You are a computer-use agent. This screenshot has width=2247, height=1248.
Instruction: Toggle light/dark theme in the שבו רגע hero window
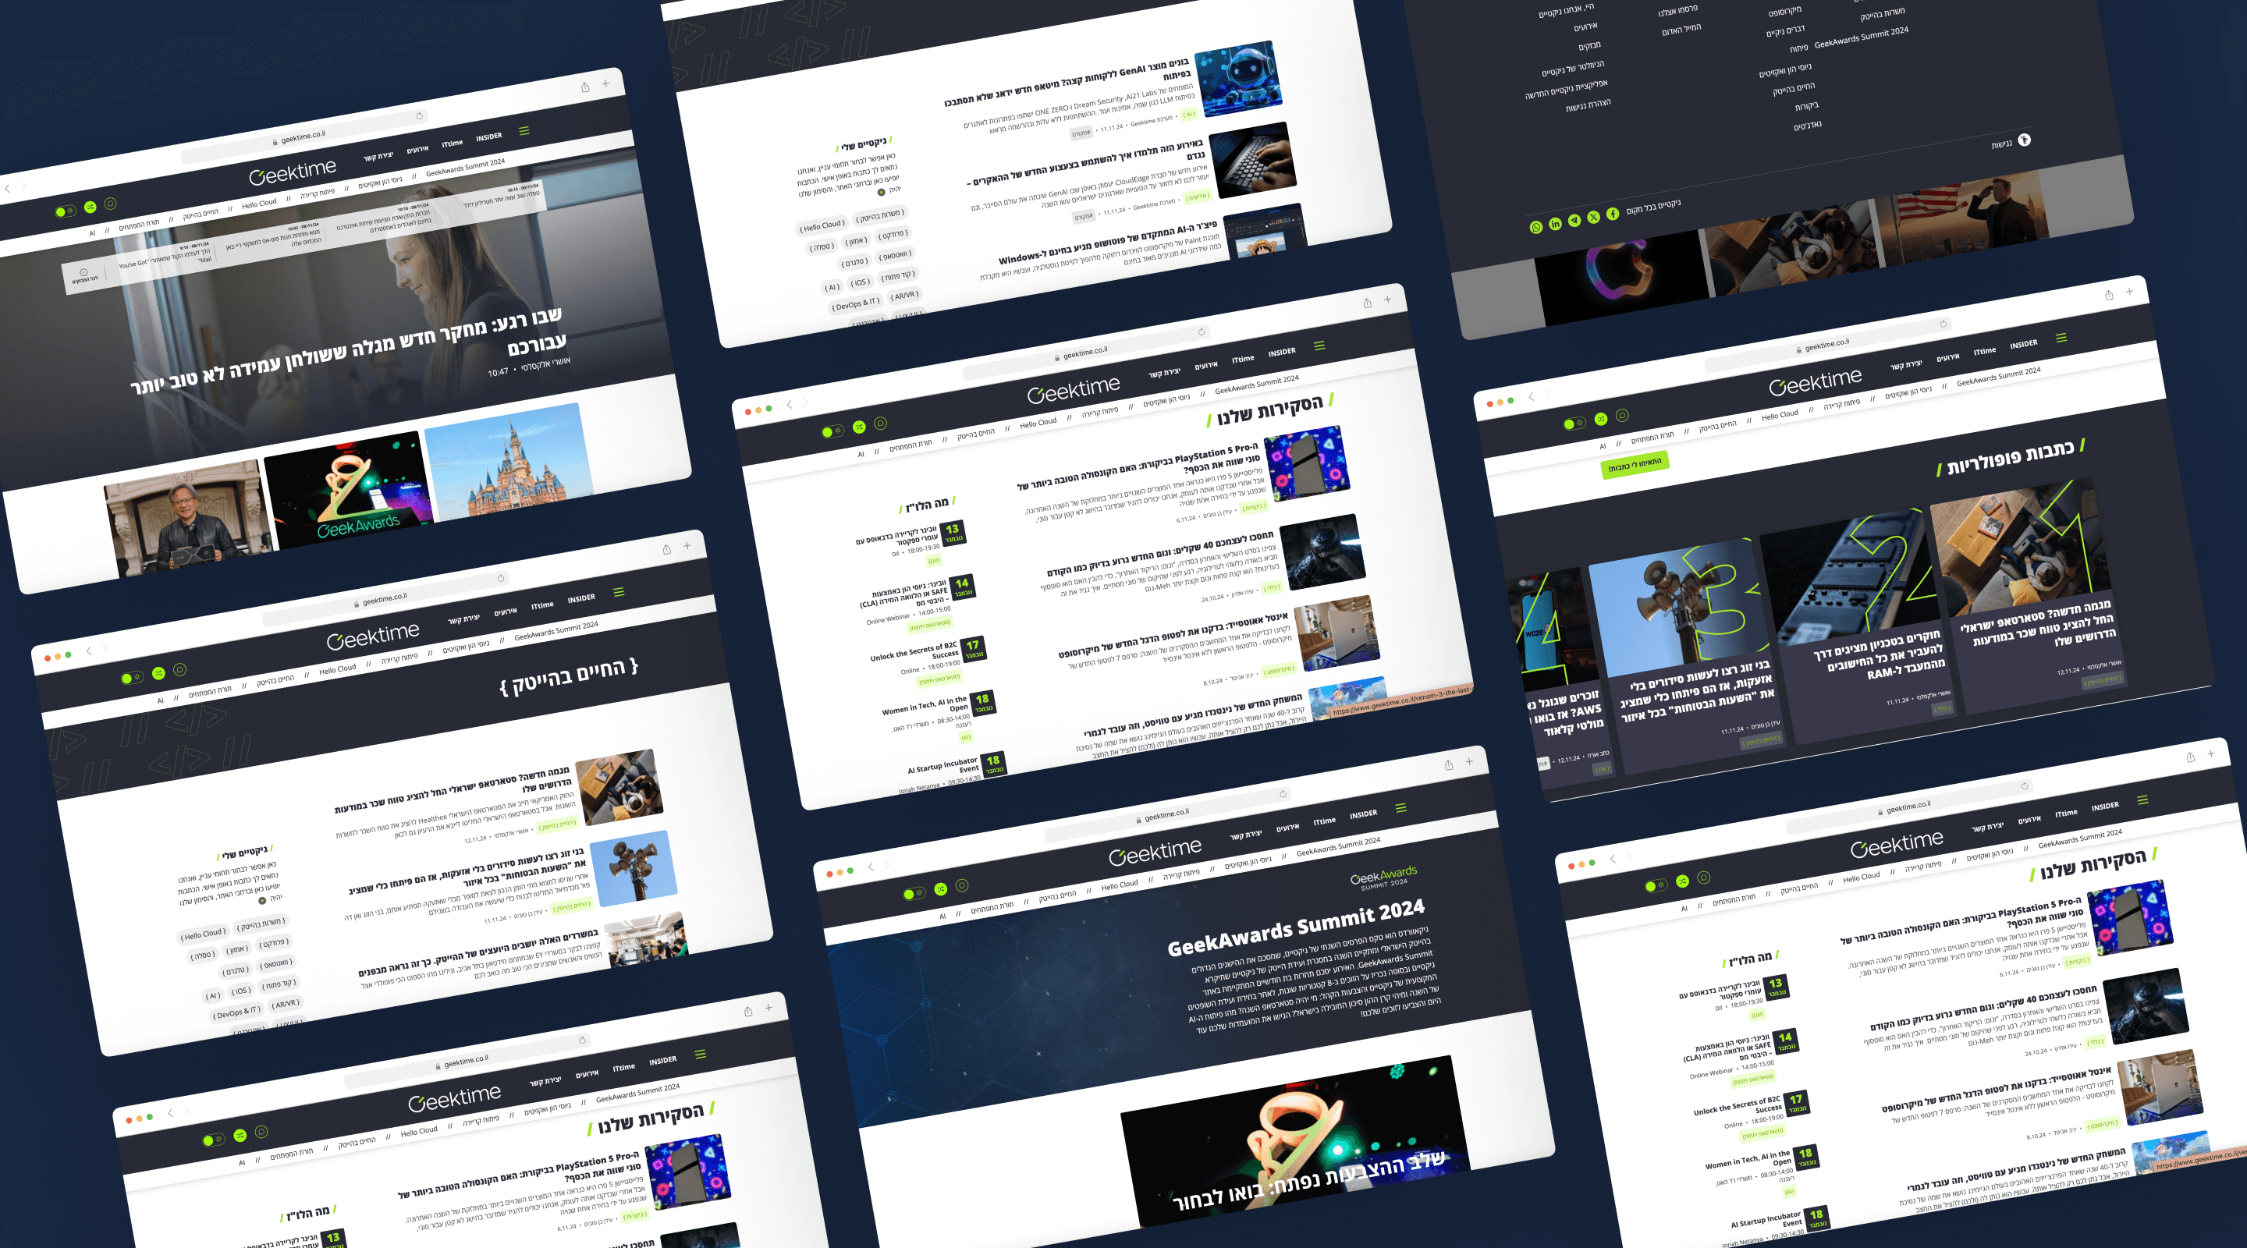coord(66,212)
